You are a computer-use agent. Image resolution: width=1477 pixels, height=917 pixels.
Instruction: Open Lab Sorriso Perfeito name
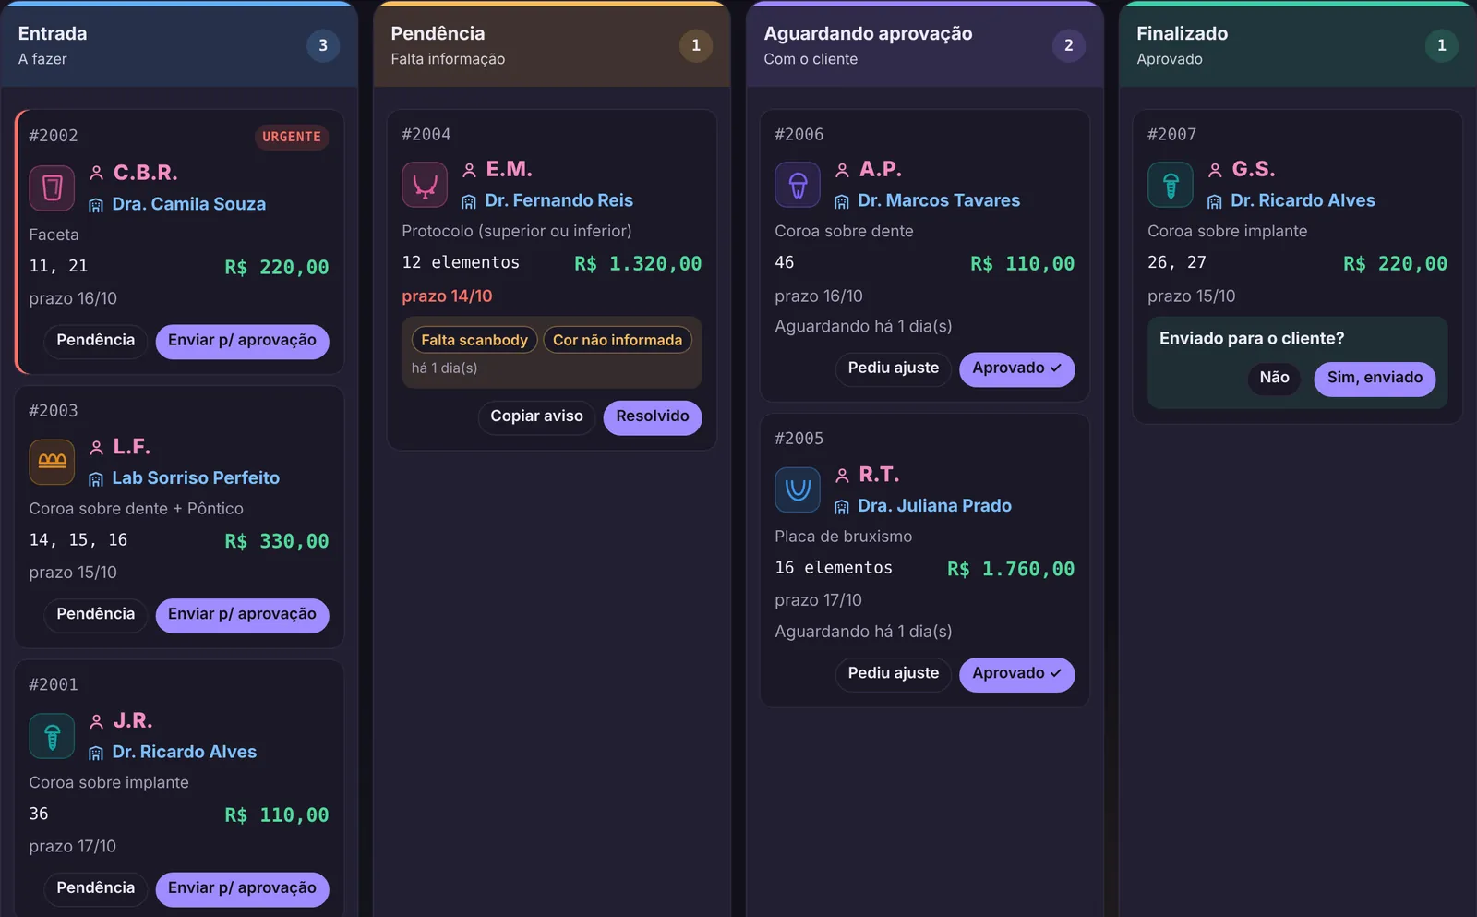pos(196,478)
